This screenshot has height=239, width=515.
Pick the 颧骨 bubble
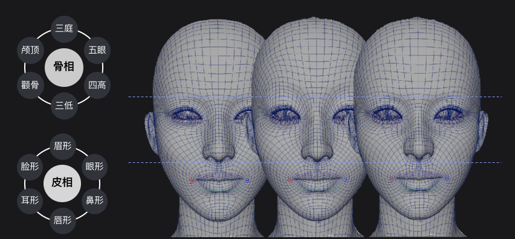pyautogui.click(x=30, y=85)
